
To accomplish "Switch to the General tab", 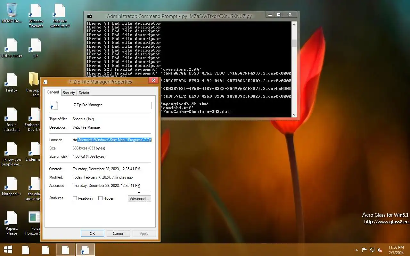I will 53,92.
